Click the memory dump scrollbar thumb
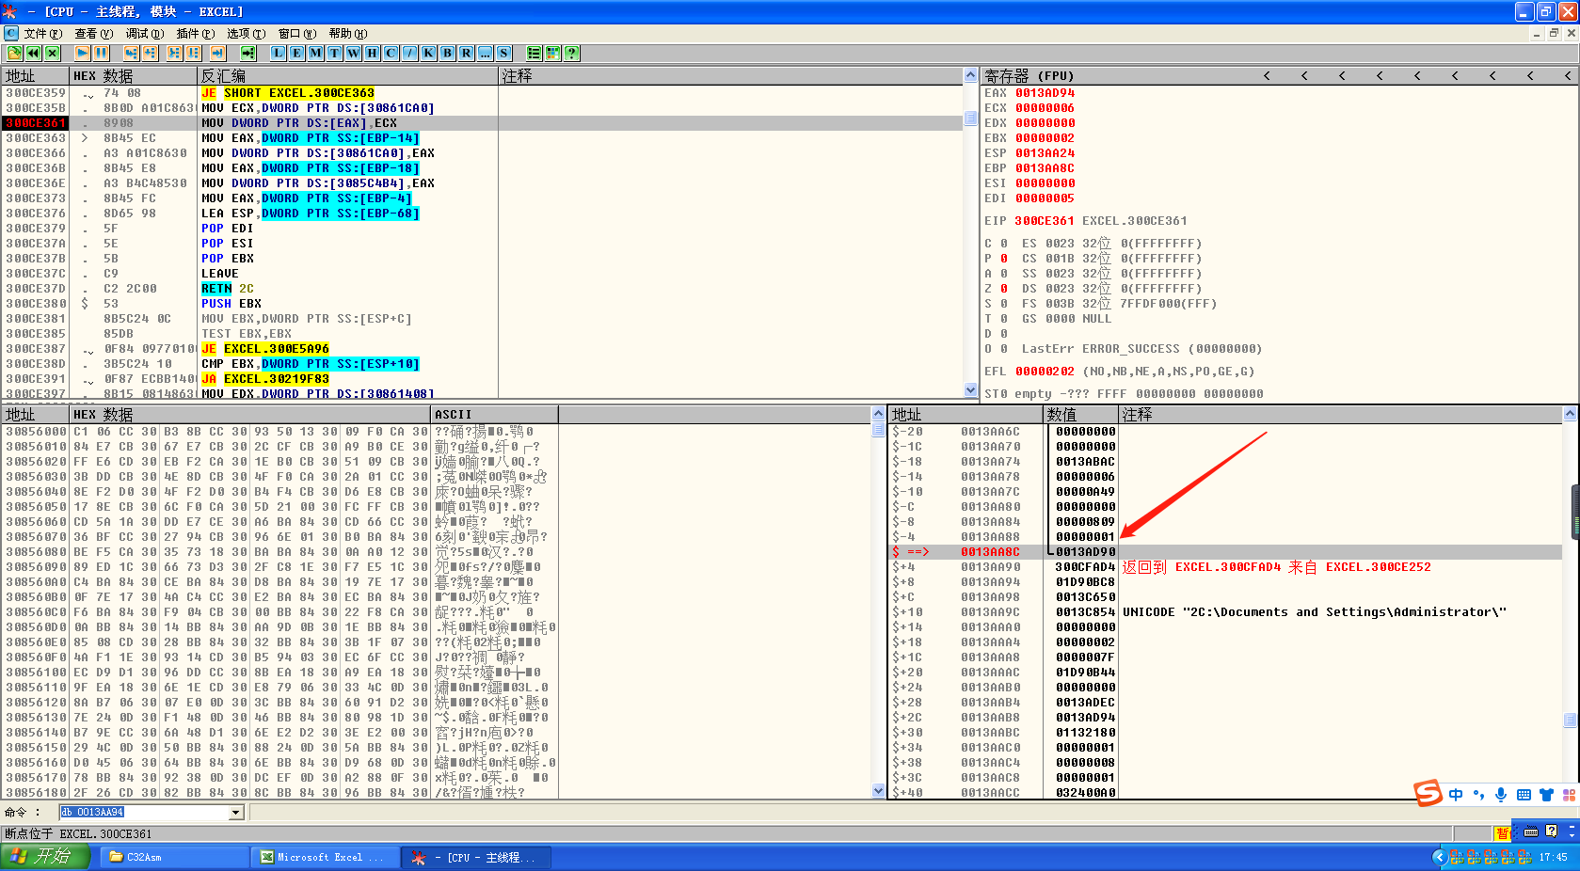1580x871 pixels. tap(879, 431)
